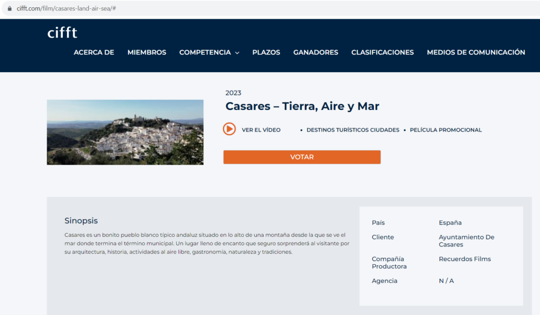Open the PLAZOS navigation item

[266, 52]
